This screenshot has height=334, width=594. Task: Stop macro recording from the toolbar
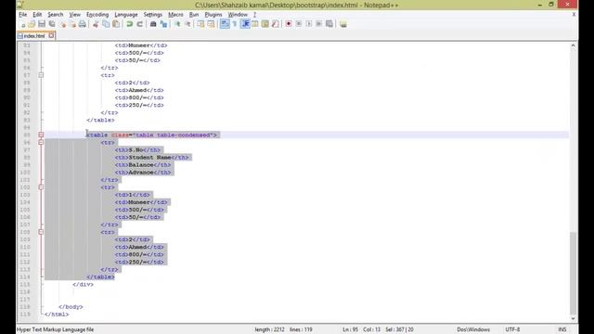click(x=299, y=24)
